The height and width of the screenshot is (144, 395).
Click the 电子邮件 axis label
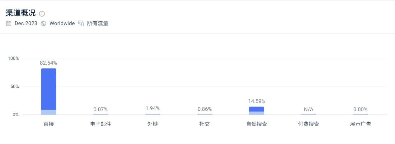(x=101, y=124)
